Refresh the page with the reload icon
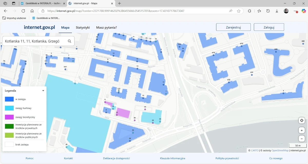 [x=23, y=11]
